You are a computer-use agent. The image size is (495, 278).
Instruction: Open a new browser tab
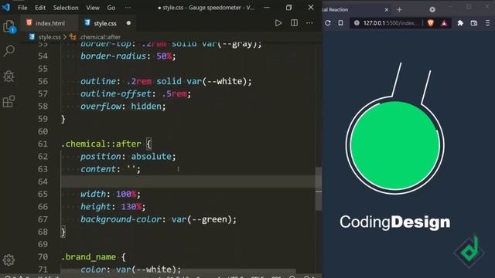pos(399,10)
